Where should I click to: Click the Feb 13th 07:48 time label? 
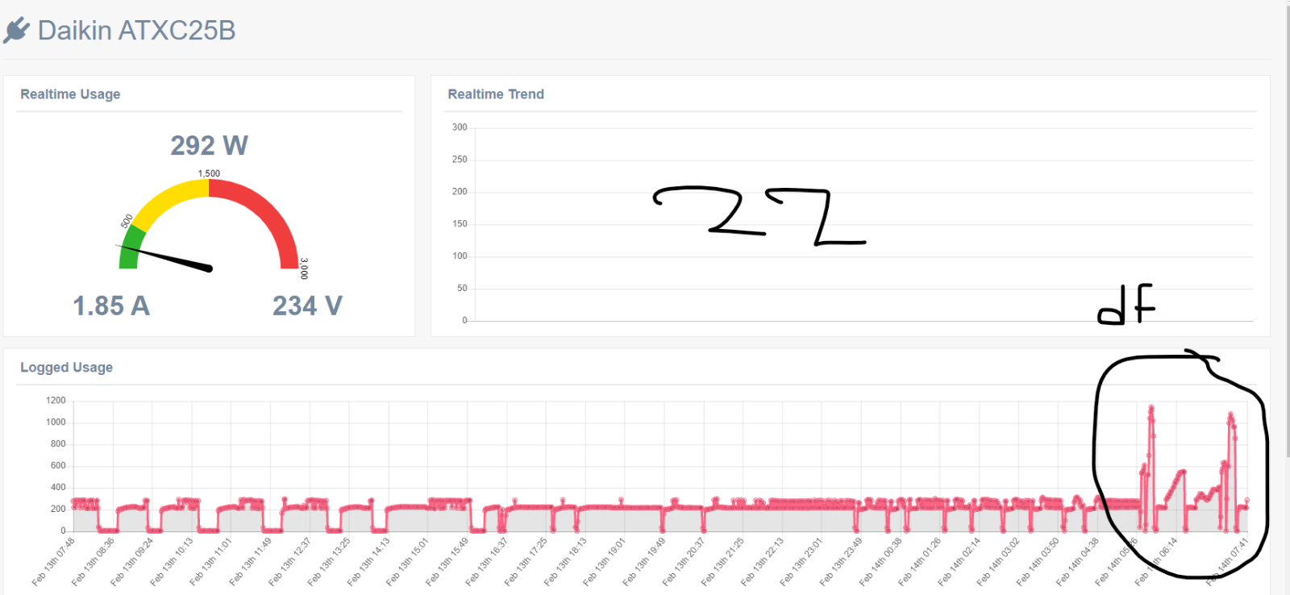pyautogui.click(x=53, y=562)
